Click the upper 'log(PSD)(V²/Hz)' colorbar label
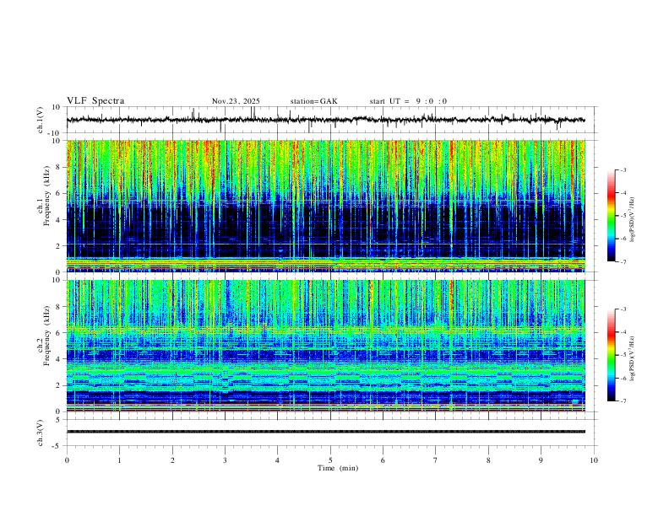 click(632, 220)
